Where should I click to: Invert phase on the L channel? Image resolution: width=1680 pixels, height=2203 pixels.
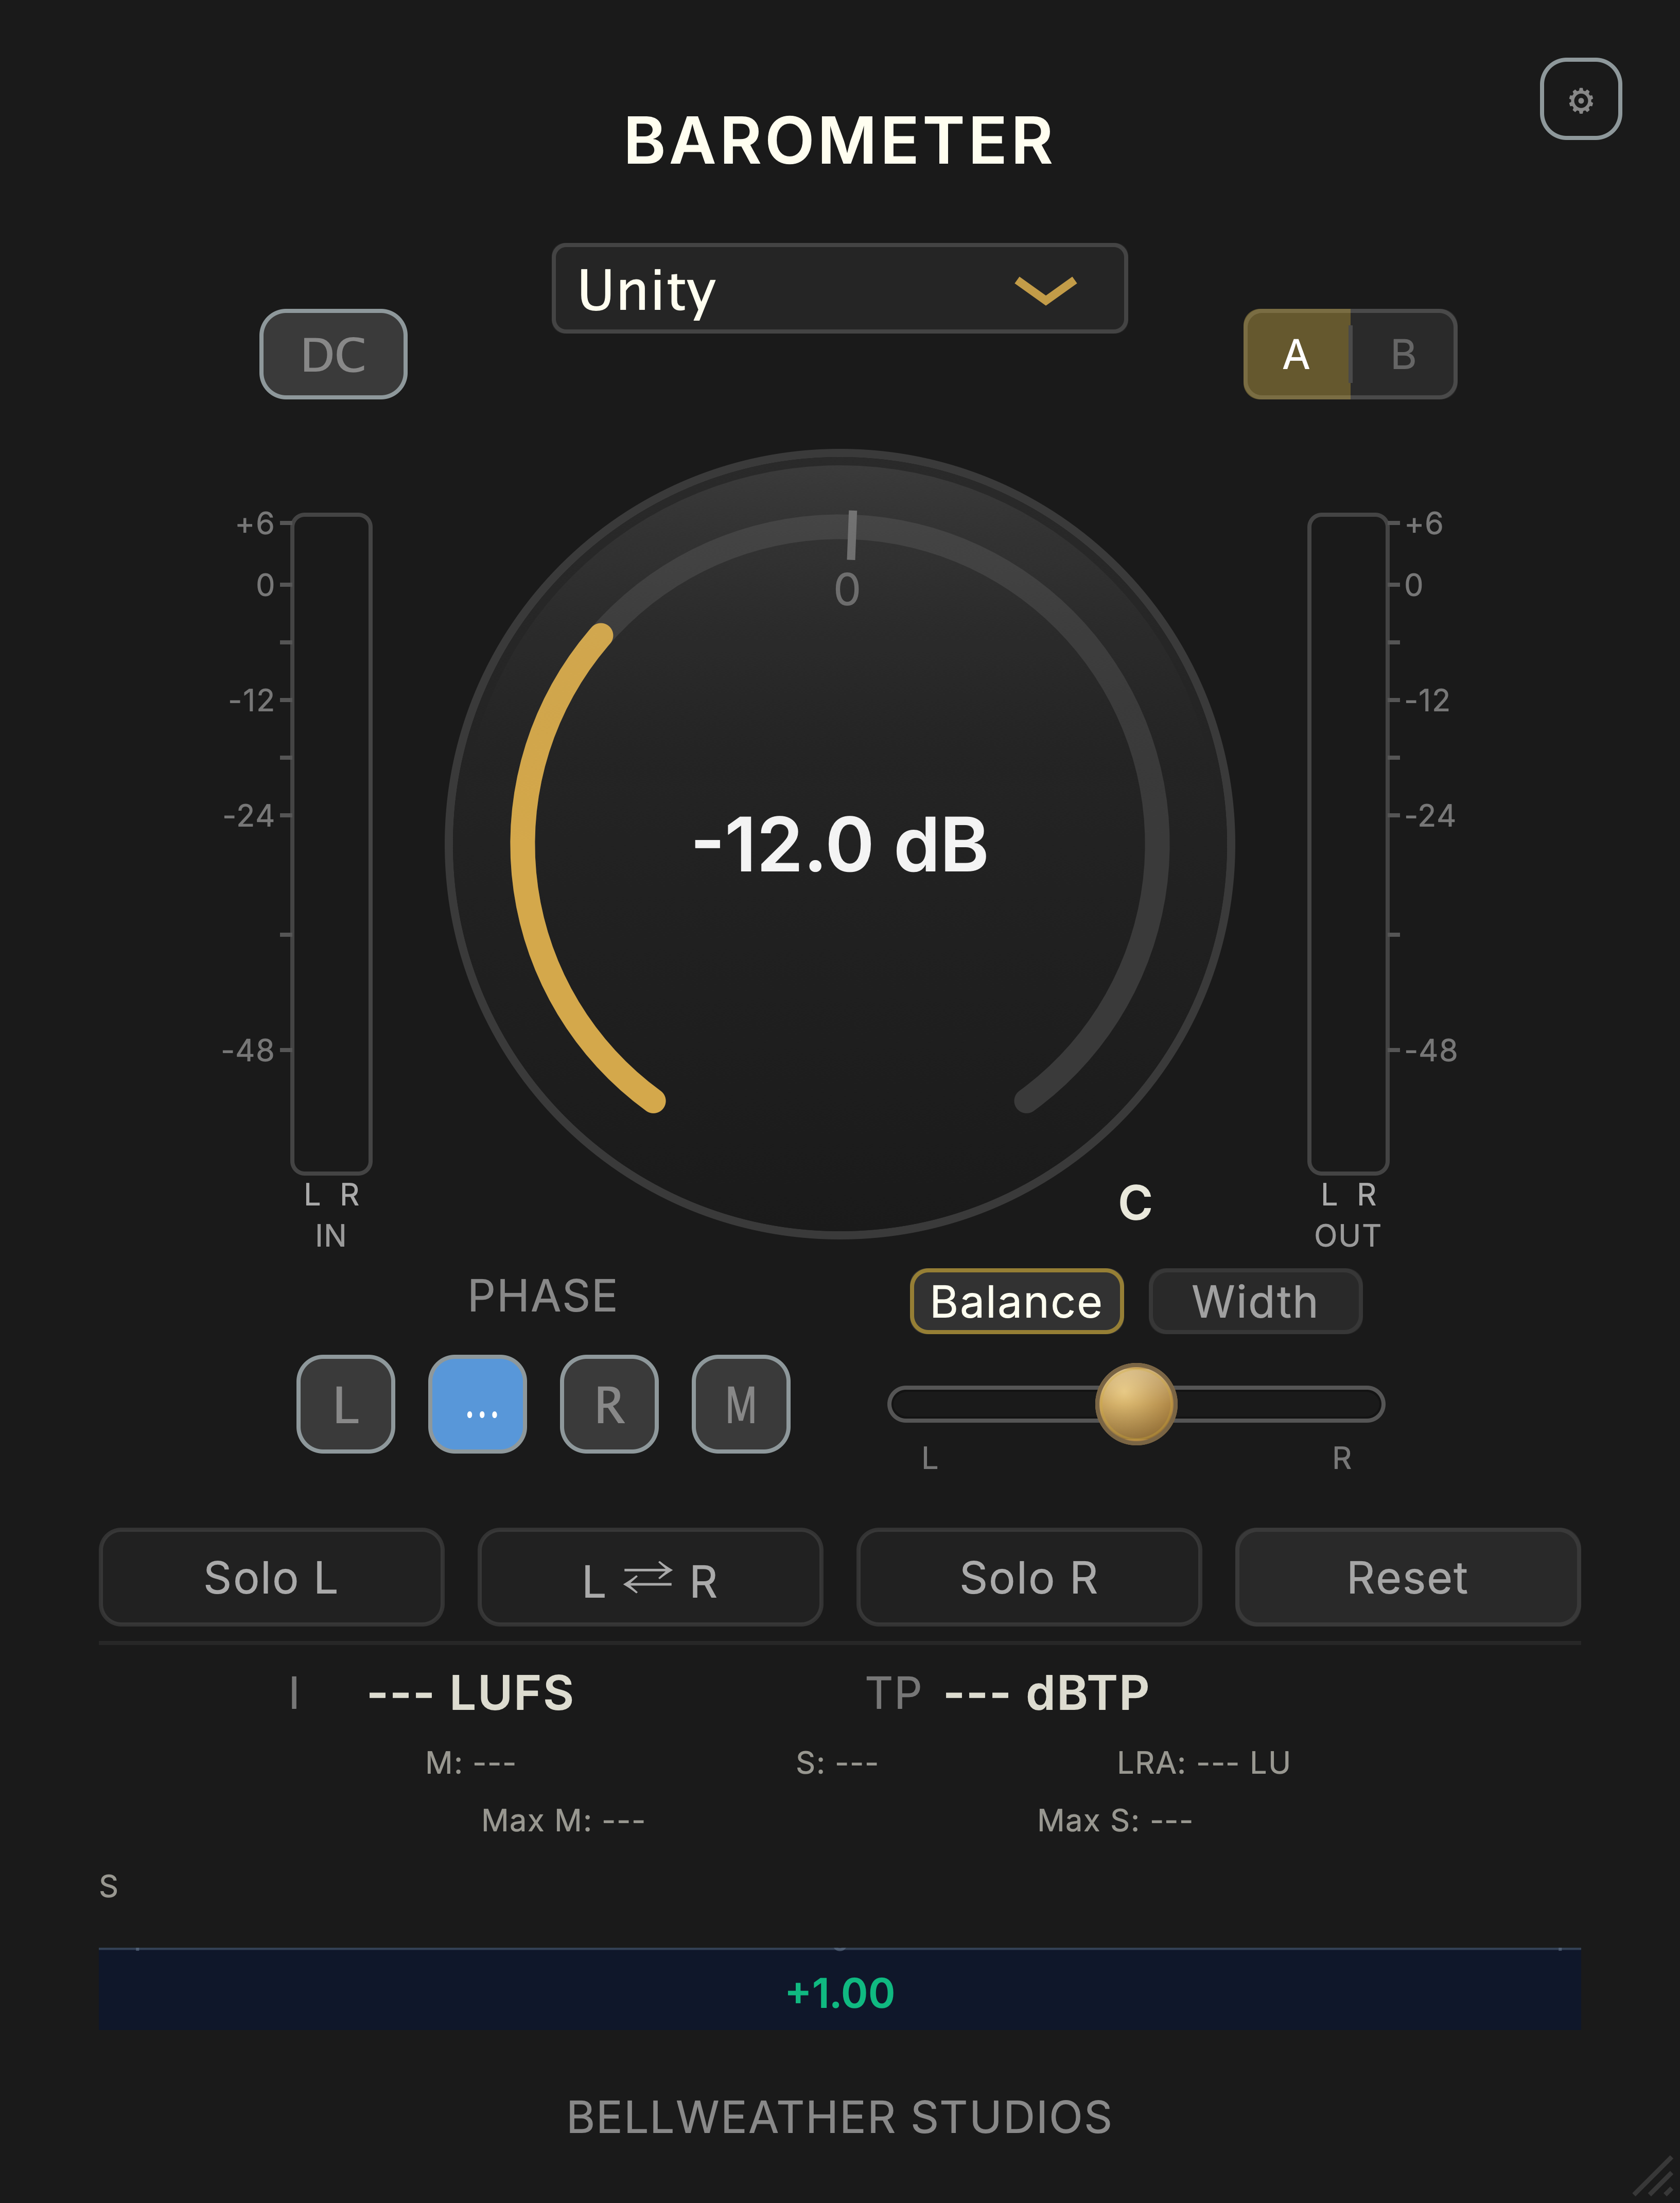pos(346,1404)
